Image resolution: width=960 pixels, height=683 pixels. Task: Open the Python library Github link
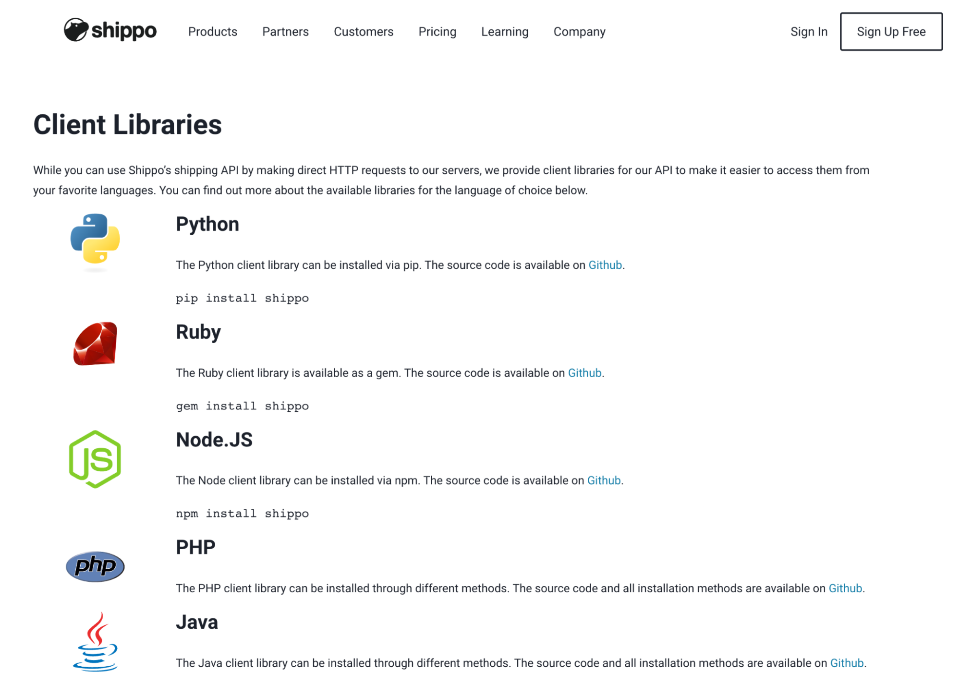coord(605,265)
